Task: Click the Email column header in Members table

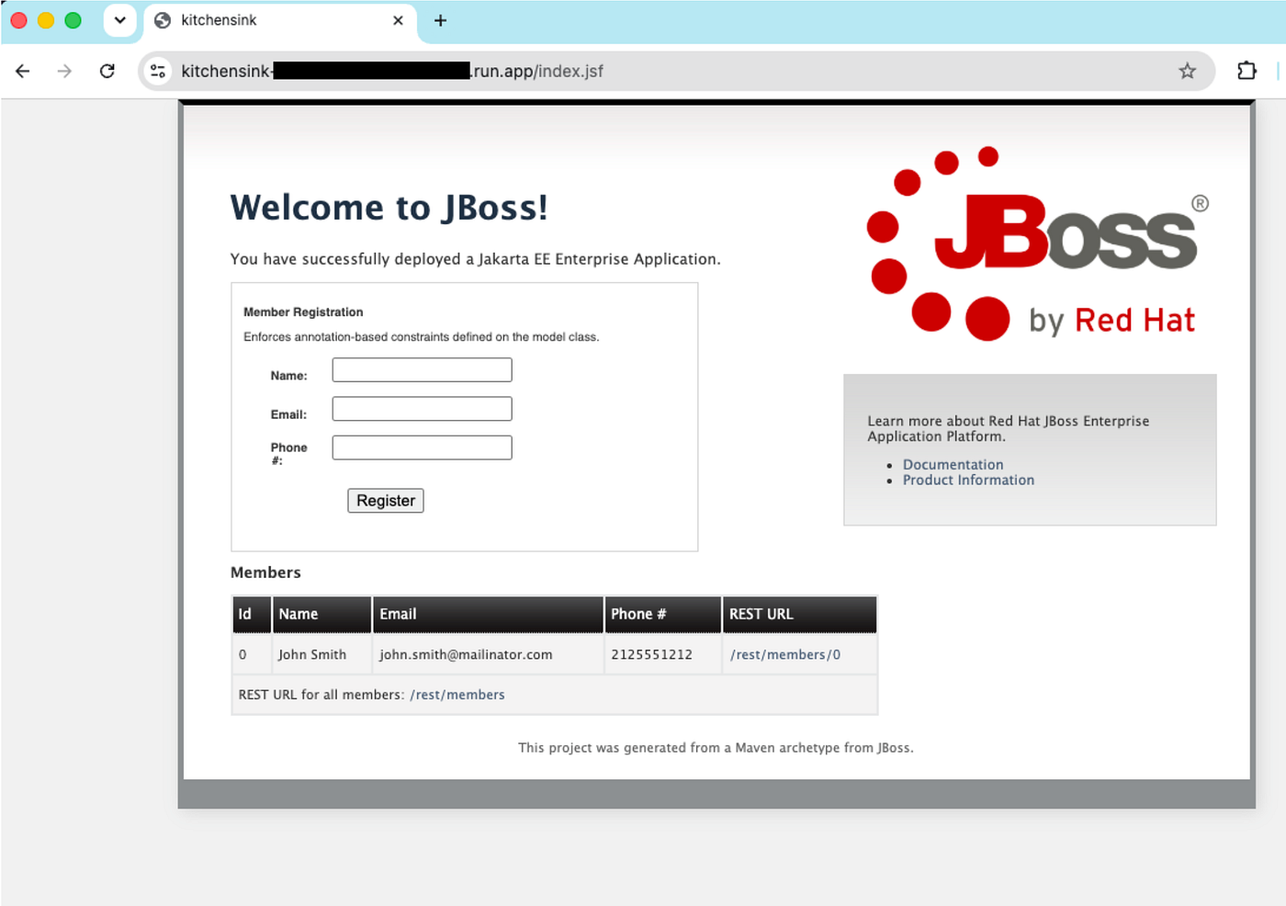Action: point(488,615)
